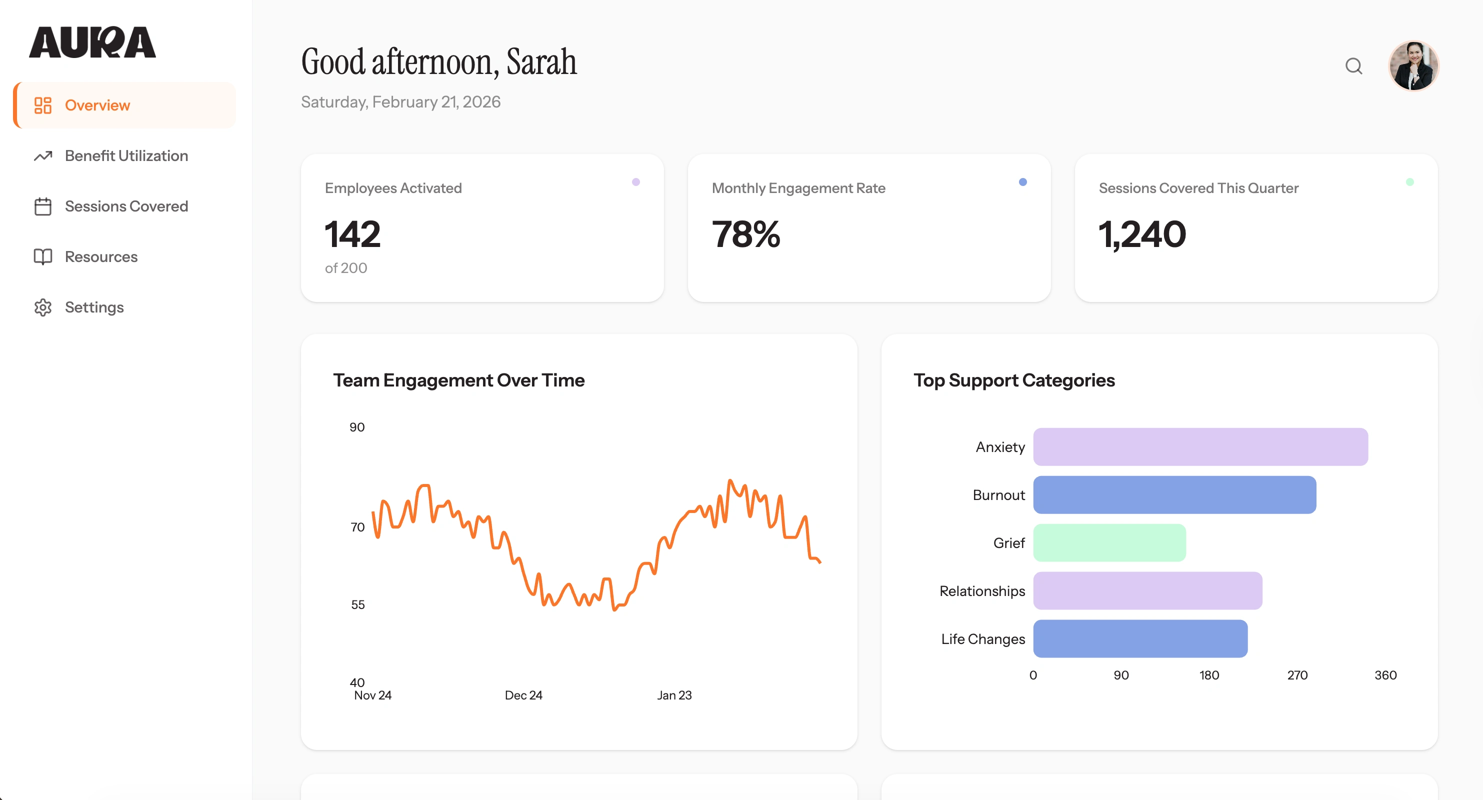Viewport: 1483px width, 800px height.
Task: Click Sessions Covered This Quarter card
Action: [x=1255, y=228]
